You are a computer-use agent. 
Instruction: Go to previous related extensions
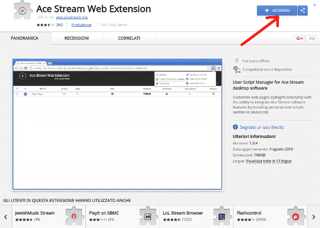tap(6, 217)
